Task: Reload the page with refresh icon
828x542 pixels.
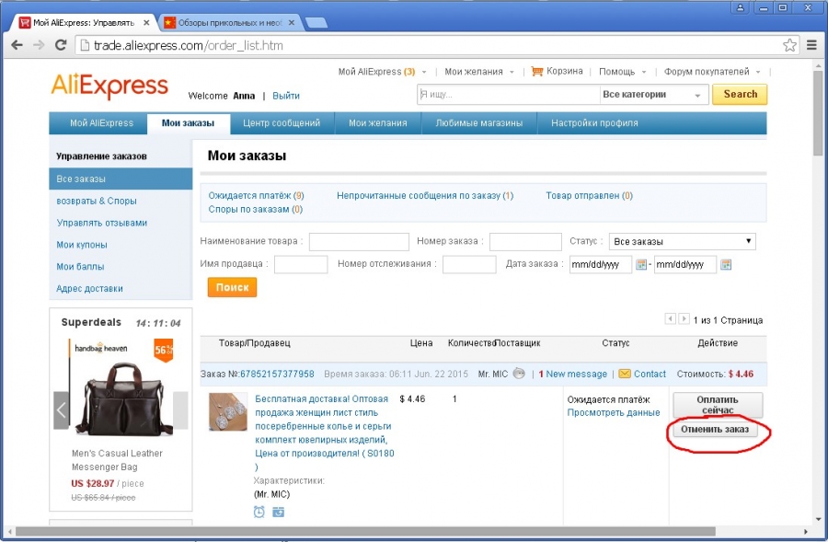Action: pyautogui.click(x=61, y=45)
